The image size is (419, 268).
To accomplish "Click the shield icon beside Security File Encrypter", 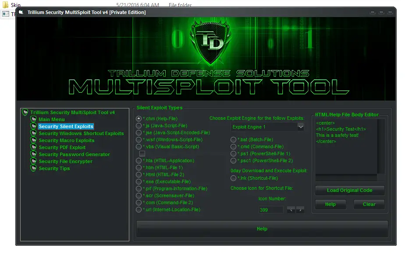I will 33,161.
